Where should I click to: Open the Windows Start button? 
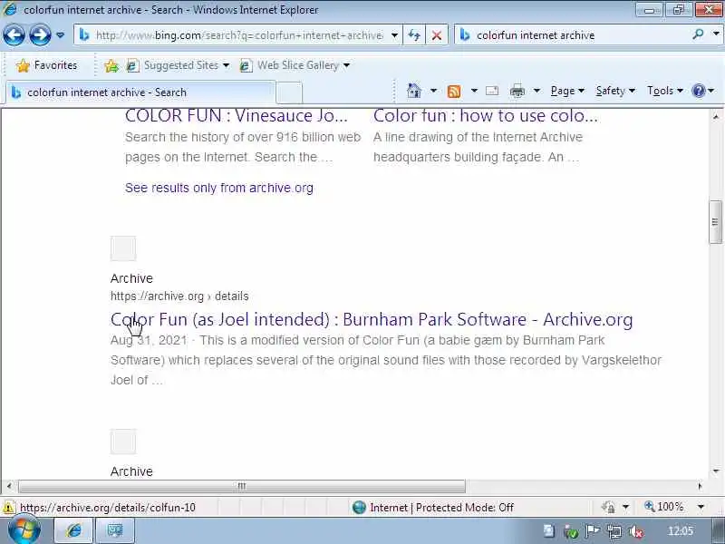pyautogui.click(x=24, y=530)
